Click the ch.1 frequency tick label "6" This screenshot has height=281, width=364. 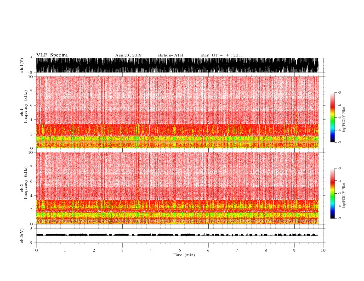click(32, 106)
